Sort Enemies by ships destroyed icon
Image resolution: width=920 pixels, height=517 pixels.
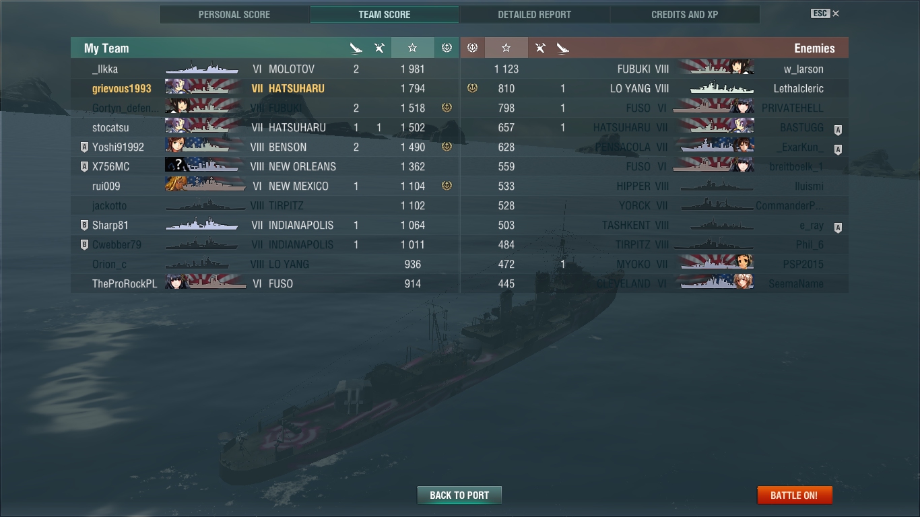pyautogui.click(x=563, y=48)
